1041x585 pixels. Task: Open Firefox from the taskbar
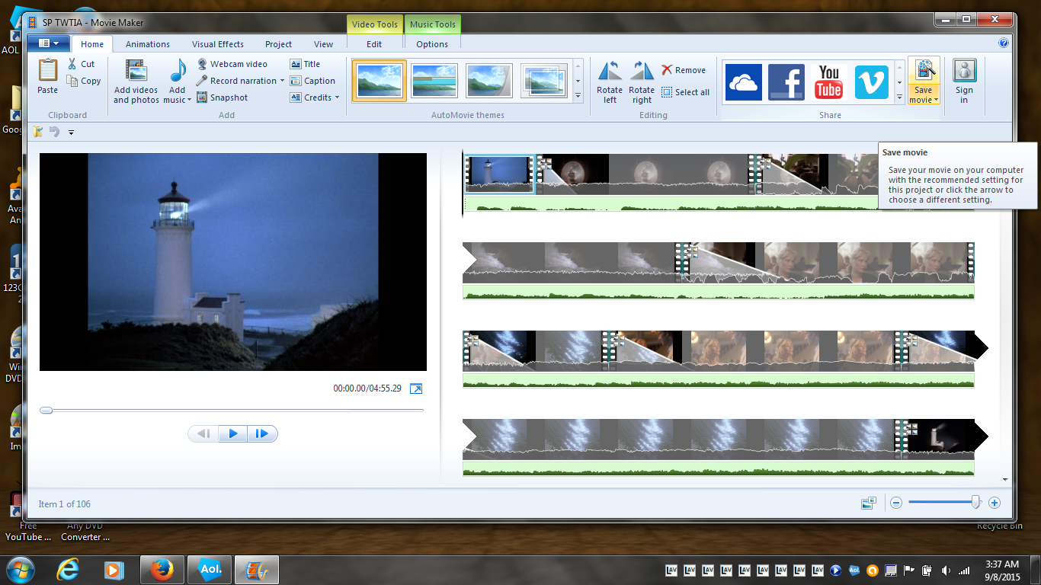click(162, 569)
